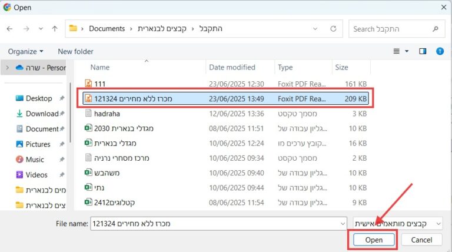This screenshot has height=252, width=452.
Task: Click inside the File name input field
Action: point(218,223)
